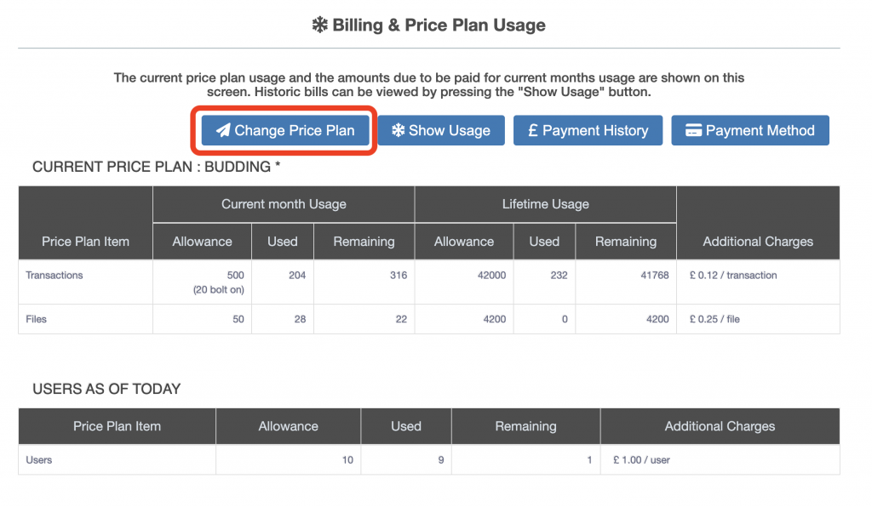Viewport: 872px width, 507px height.
Task: Select the £ 1.00 / user charge cell
Action: tap(641, 459)
